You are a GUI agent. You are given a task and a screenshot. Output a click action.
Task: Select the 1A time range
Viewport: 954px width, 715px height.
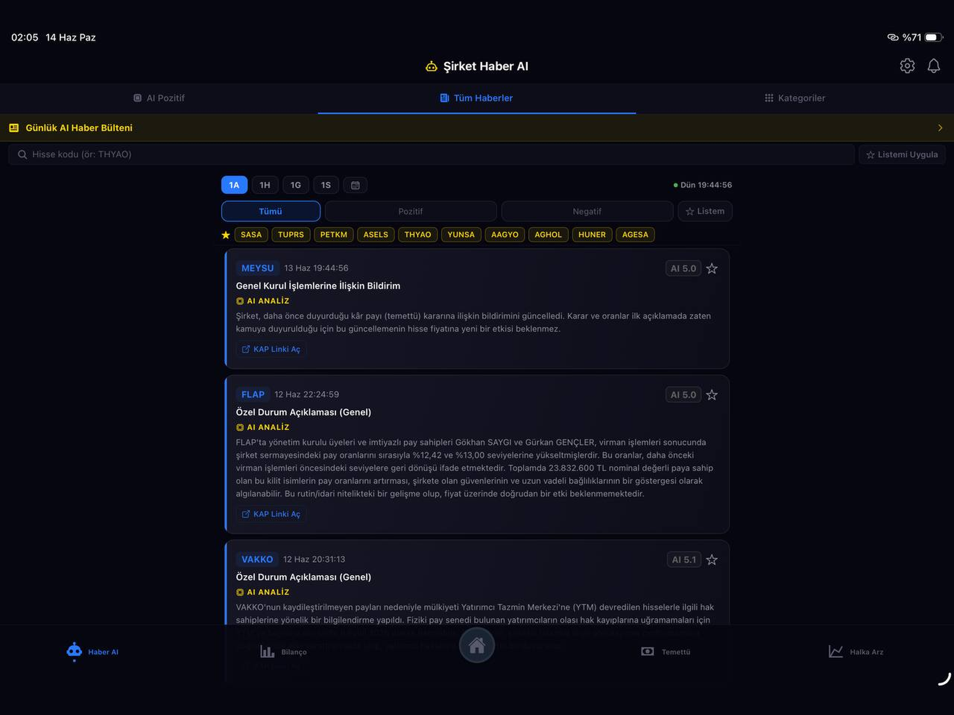click(x=234, y=185)
